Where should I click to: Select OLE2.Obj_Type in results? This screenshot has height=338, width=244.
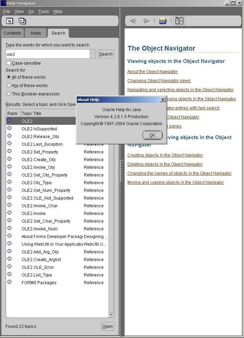[57, 182]
